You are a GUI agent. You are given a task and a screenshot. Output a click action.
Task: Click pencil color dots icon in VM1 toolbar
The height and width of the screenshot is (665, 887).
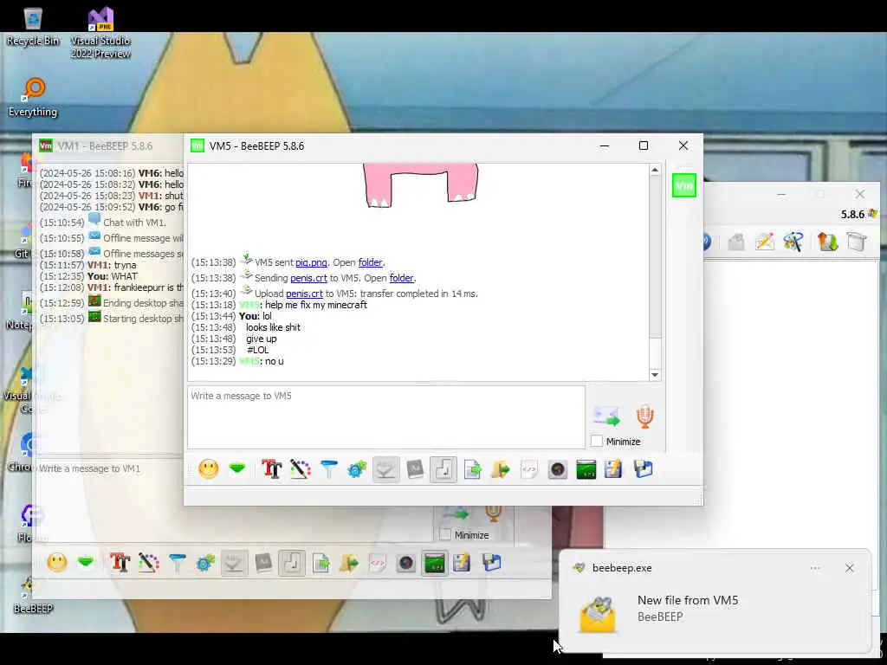point(149,563)
